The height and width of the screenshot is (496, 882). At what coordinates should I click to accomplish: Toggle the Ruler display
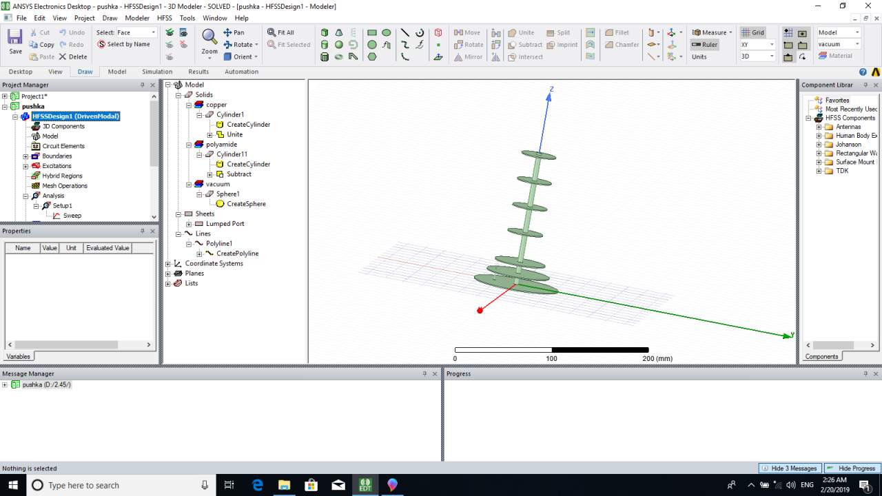click(x=704, y=45)
